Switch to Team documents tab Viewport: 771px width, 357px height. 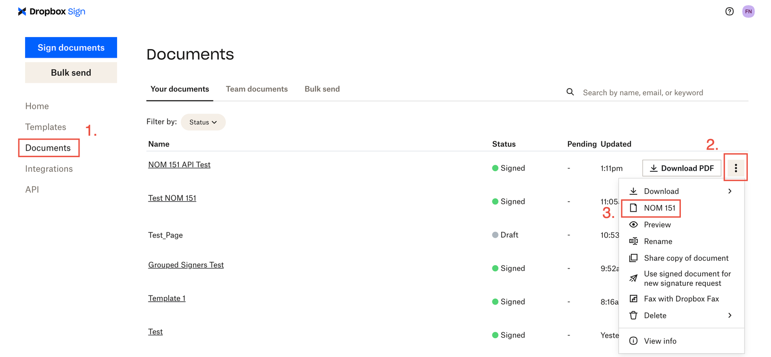pyautogui.click(x=257, y=89)
